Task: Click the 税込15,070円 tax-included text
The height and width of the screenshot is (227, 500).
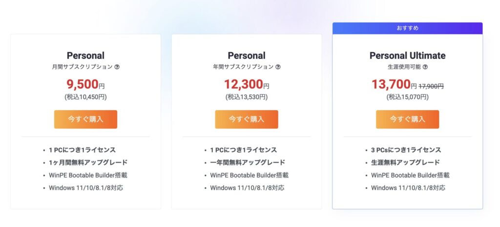Action: tap(407, 97)
